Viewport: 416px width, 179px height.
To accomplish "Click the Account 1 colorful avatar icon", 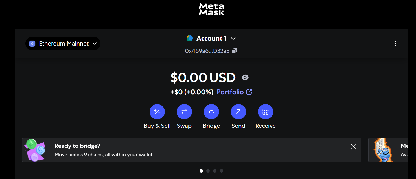I will [x=190, y=38].
